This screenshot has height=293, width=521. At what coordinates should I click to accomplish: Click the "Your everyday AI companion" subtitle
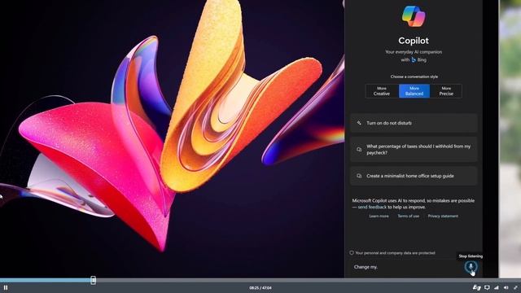point(414,52)
